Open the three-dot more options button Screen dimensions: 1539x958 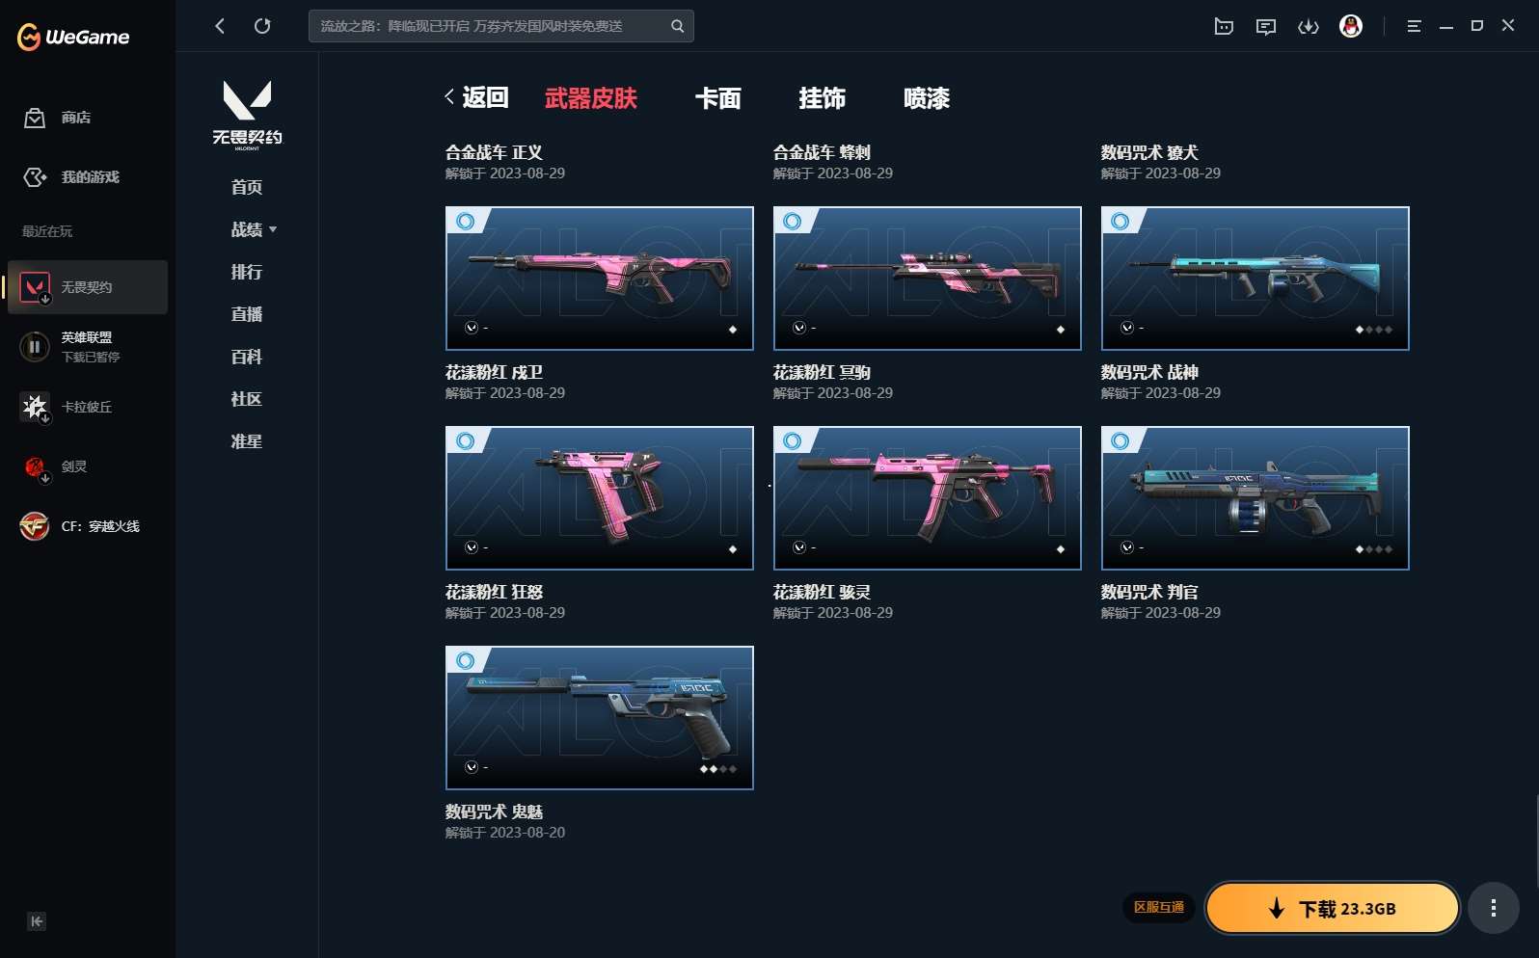pyautogui.click(x=1494, y=908)
